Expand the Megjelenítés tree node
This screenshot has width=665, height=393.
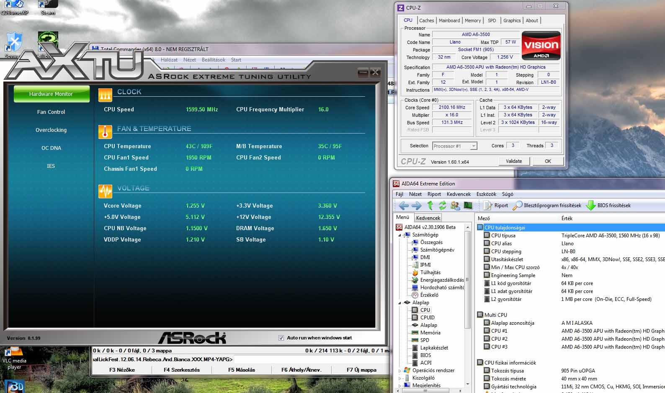coord(400,385)
